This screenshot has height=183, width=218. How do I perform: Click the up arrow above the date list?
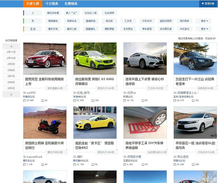(11, 46)
